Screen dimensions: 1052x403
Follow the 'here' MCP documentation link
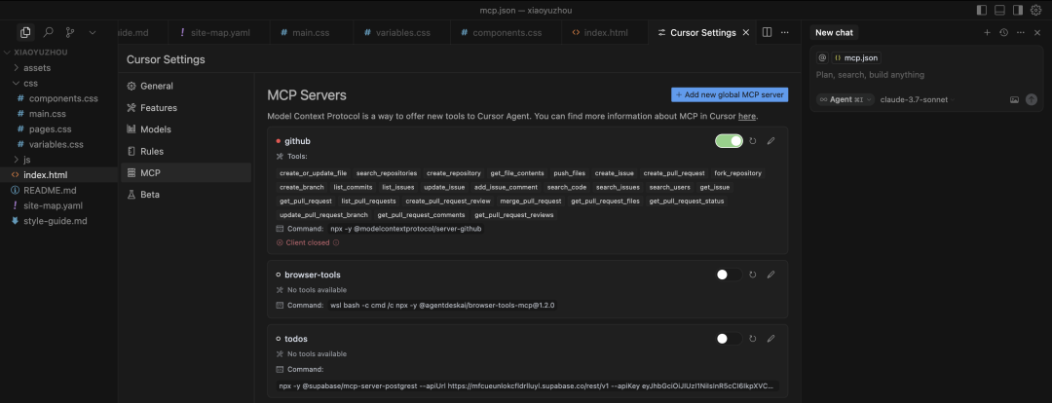tap(747, 117)
